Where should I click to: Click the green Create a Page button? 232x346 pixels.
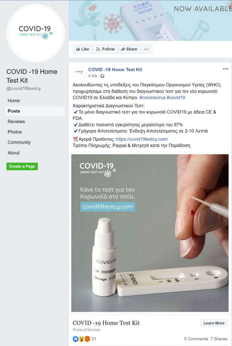tap(22, 166)
